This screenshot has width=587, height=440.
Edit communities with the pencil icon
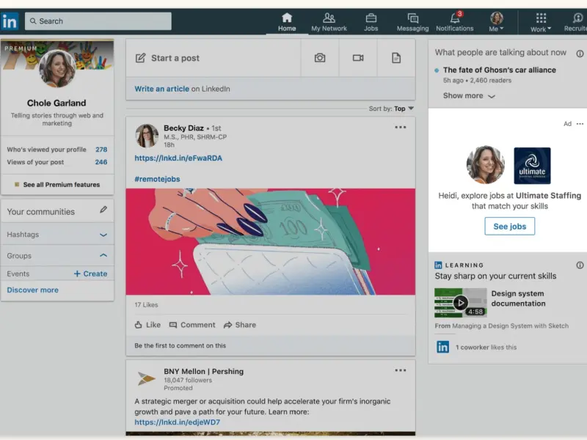103,210
